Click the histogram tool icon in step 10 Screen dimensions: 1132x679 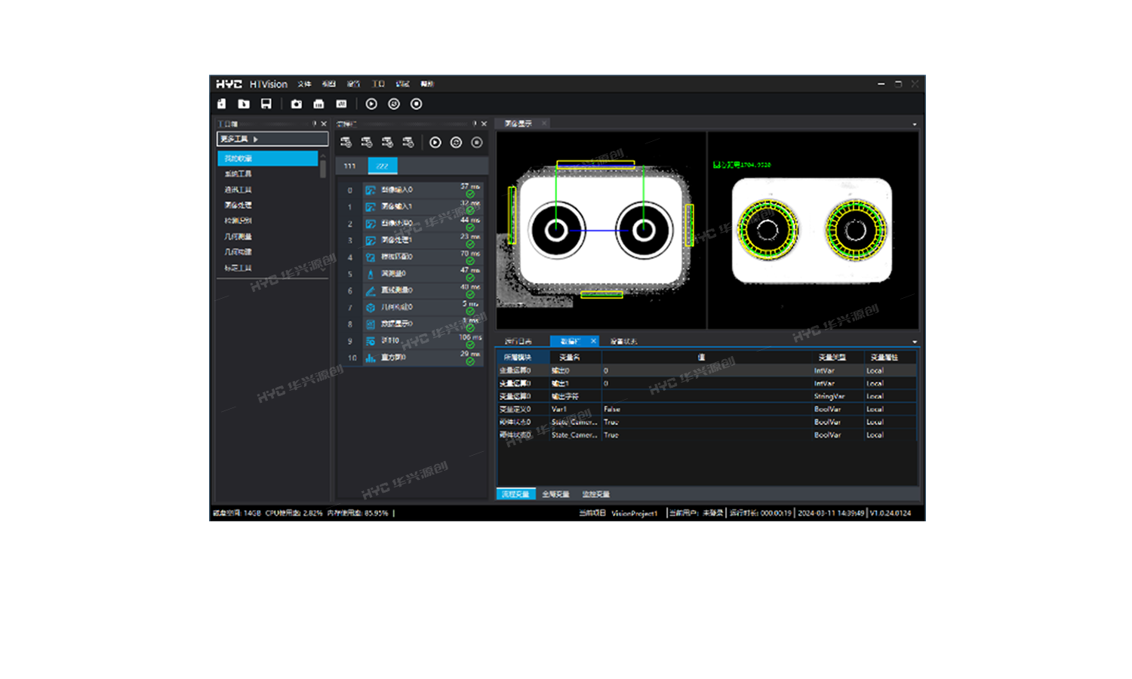[371, 358]
